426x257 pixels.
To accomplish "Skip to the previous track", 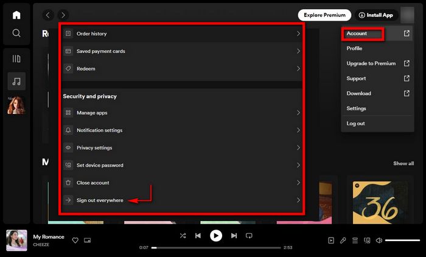I will [x=198, y=236].
